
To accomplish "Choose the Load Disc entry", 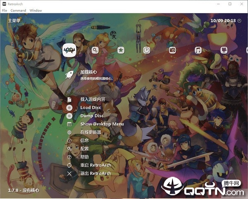I will pos(91,108).
